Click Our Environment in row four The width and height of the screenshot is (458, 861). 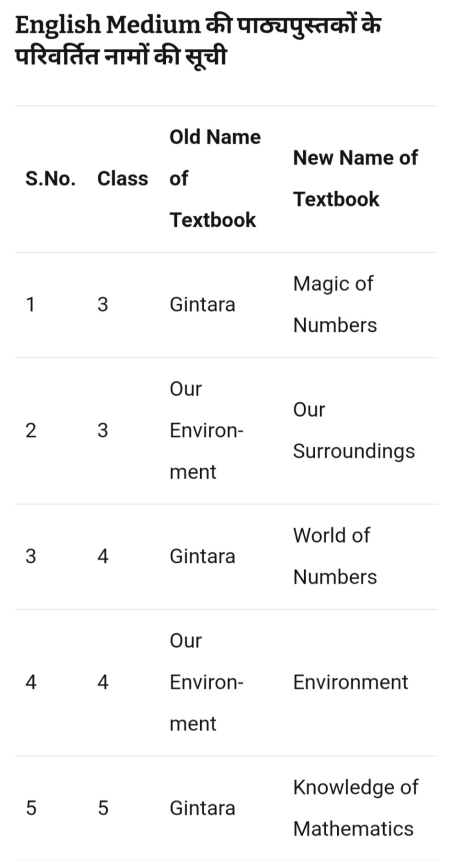point(206,682)
